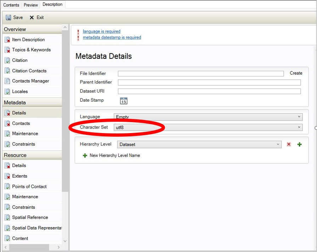Click the Save toolbar icon

pos(15,17)
